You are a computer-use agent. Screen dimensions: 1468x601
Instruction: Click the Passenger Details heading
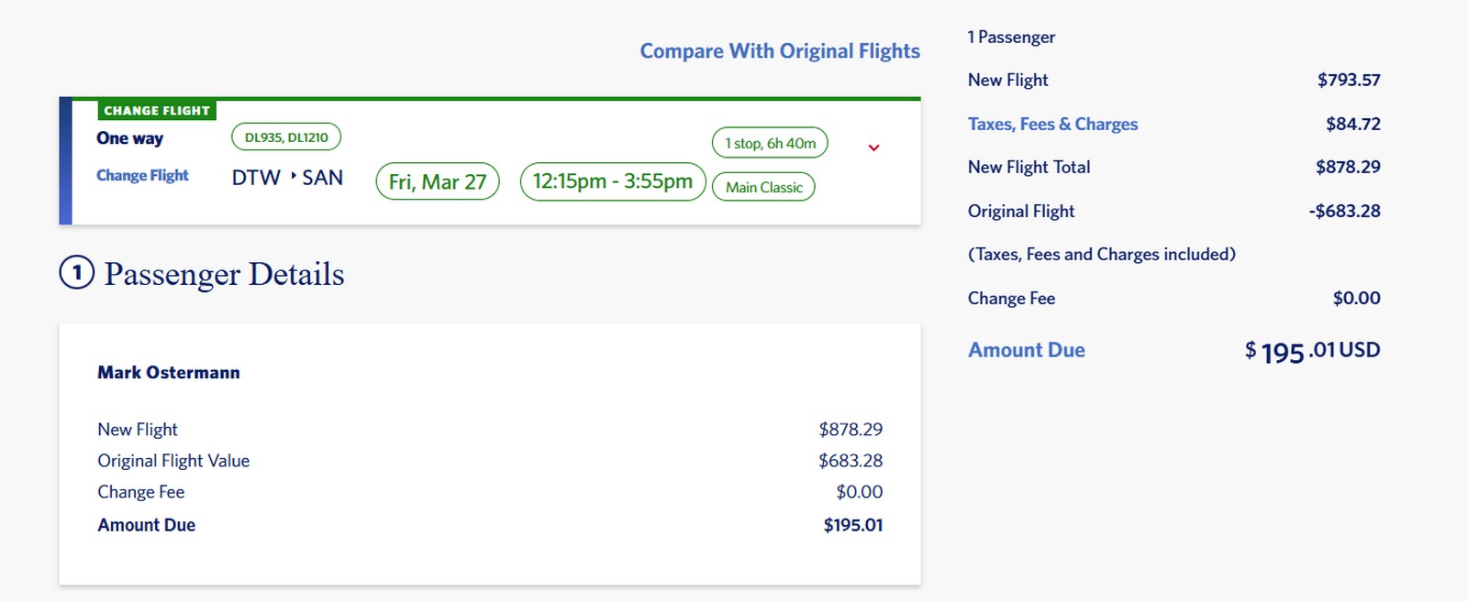pyautogui.click(x=224, y=274)
